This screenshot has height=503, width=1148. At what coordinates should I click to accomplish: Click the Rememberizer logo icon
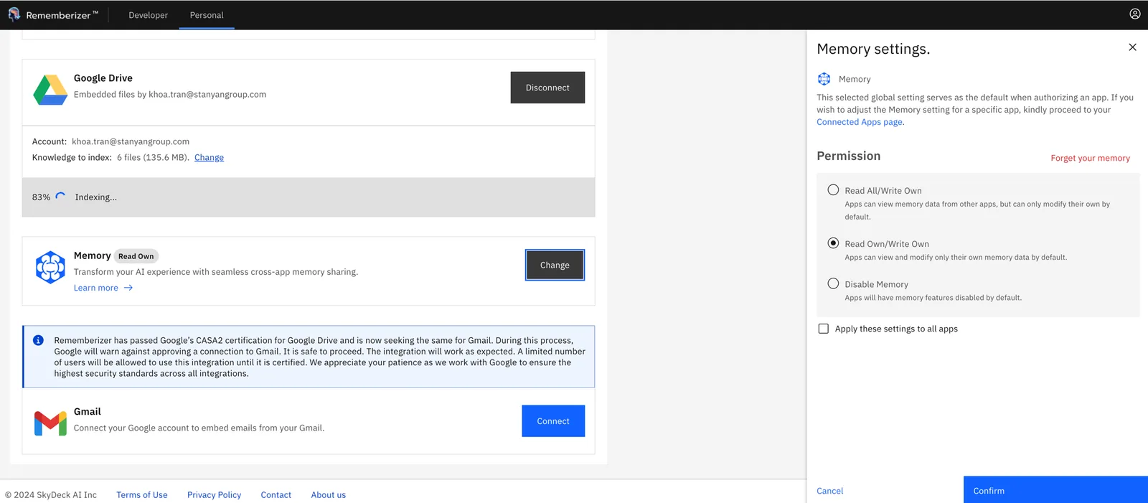[x=14, y=14]
